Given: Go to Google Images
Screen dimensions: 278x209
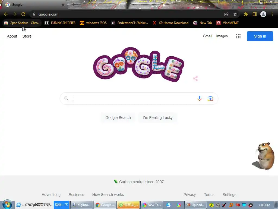Looking at the screenshot, I should tap(222, 36).
